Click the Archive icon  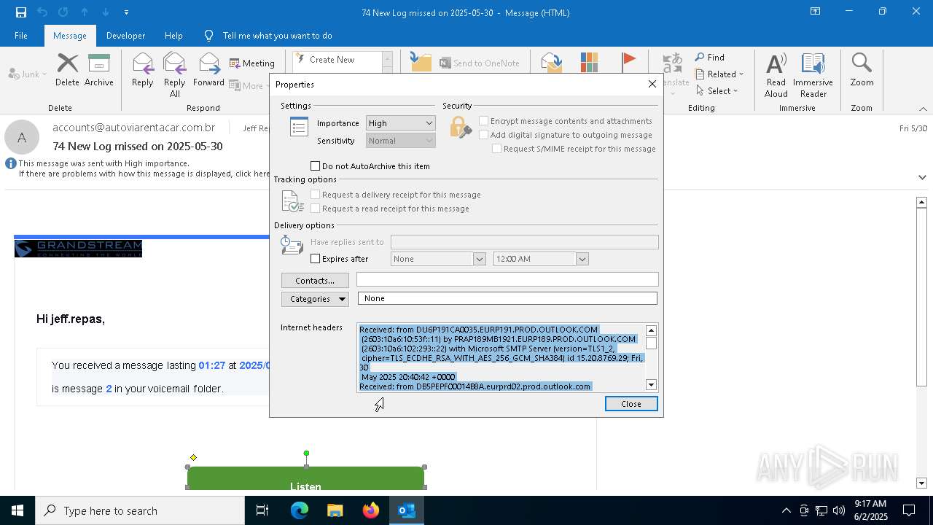tap(99, 70)
